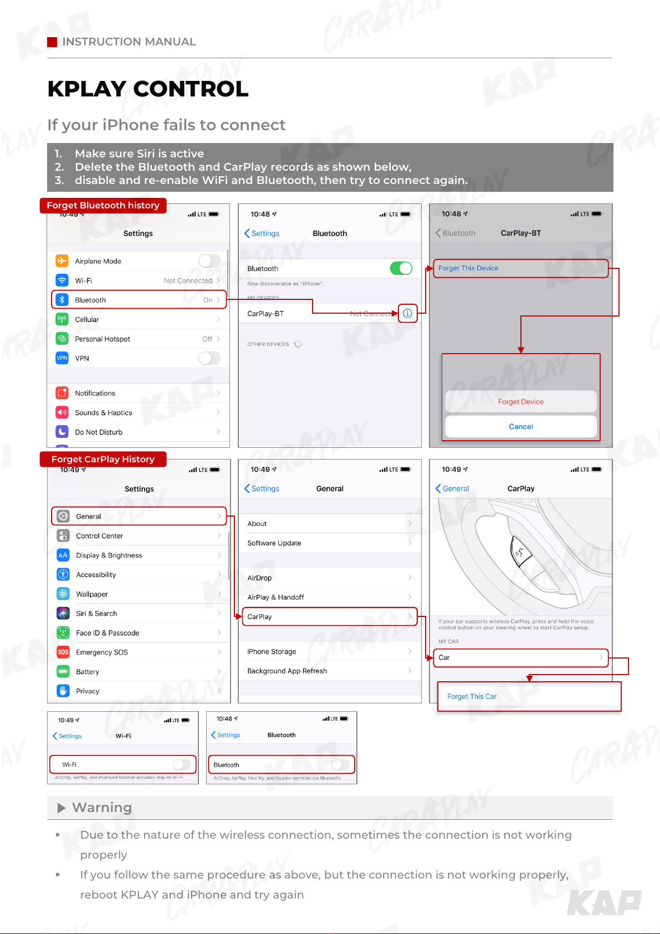Select the General row in Settings

(x=139, y=516)
